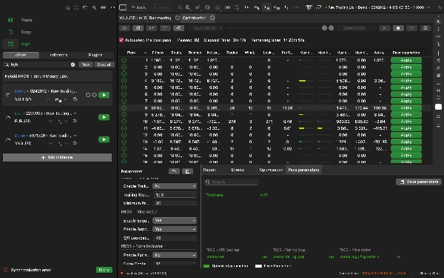The width and height of the screenshot is (444, 278).
Task: Stop the running optimisation
Action: 398,28
